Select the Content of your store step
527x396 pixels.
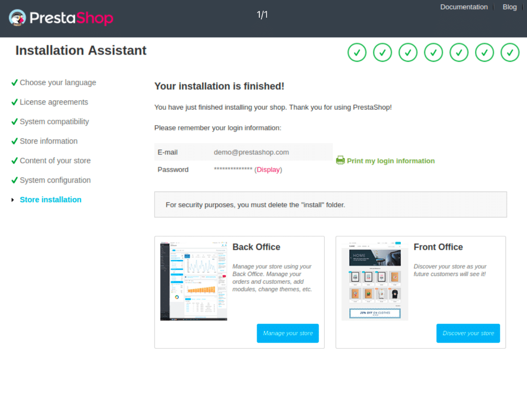pyautogui.click(x=55, y=161)
